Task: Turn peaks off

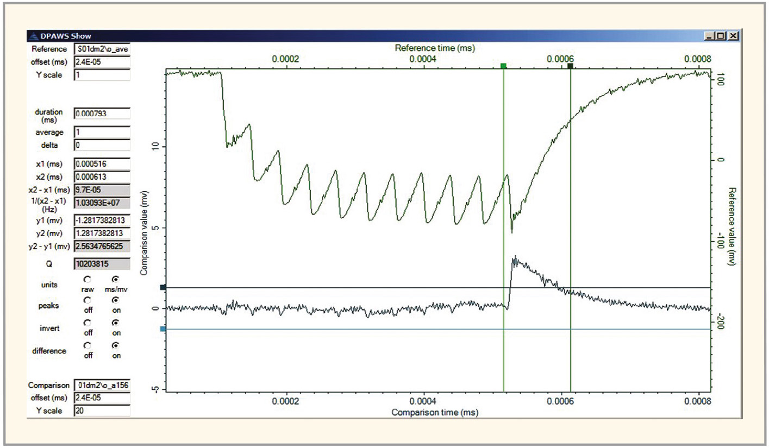Action: point(88,299)
